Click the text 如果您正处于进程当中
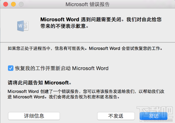Image resolution: width=175 pixels, height=123 pixels. pos(29,48)
